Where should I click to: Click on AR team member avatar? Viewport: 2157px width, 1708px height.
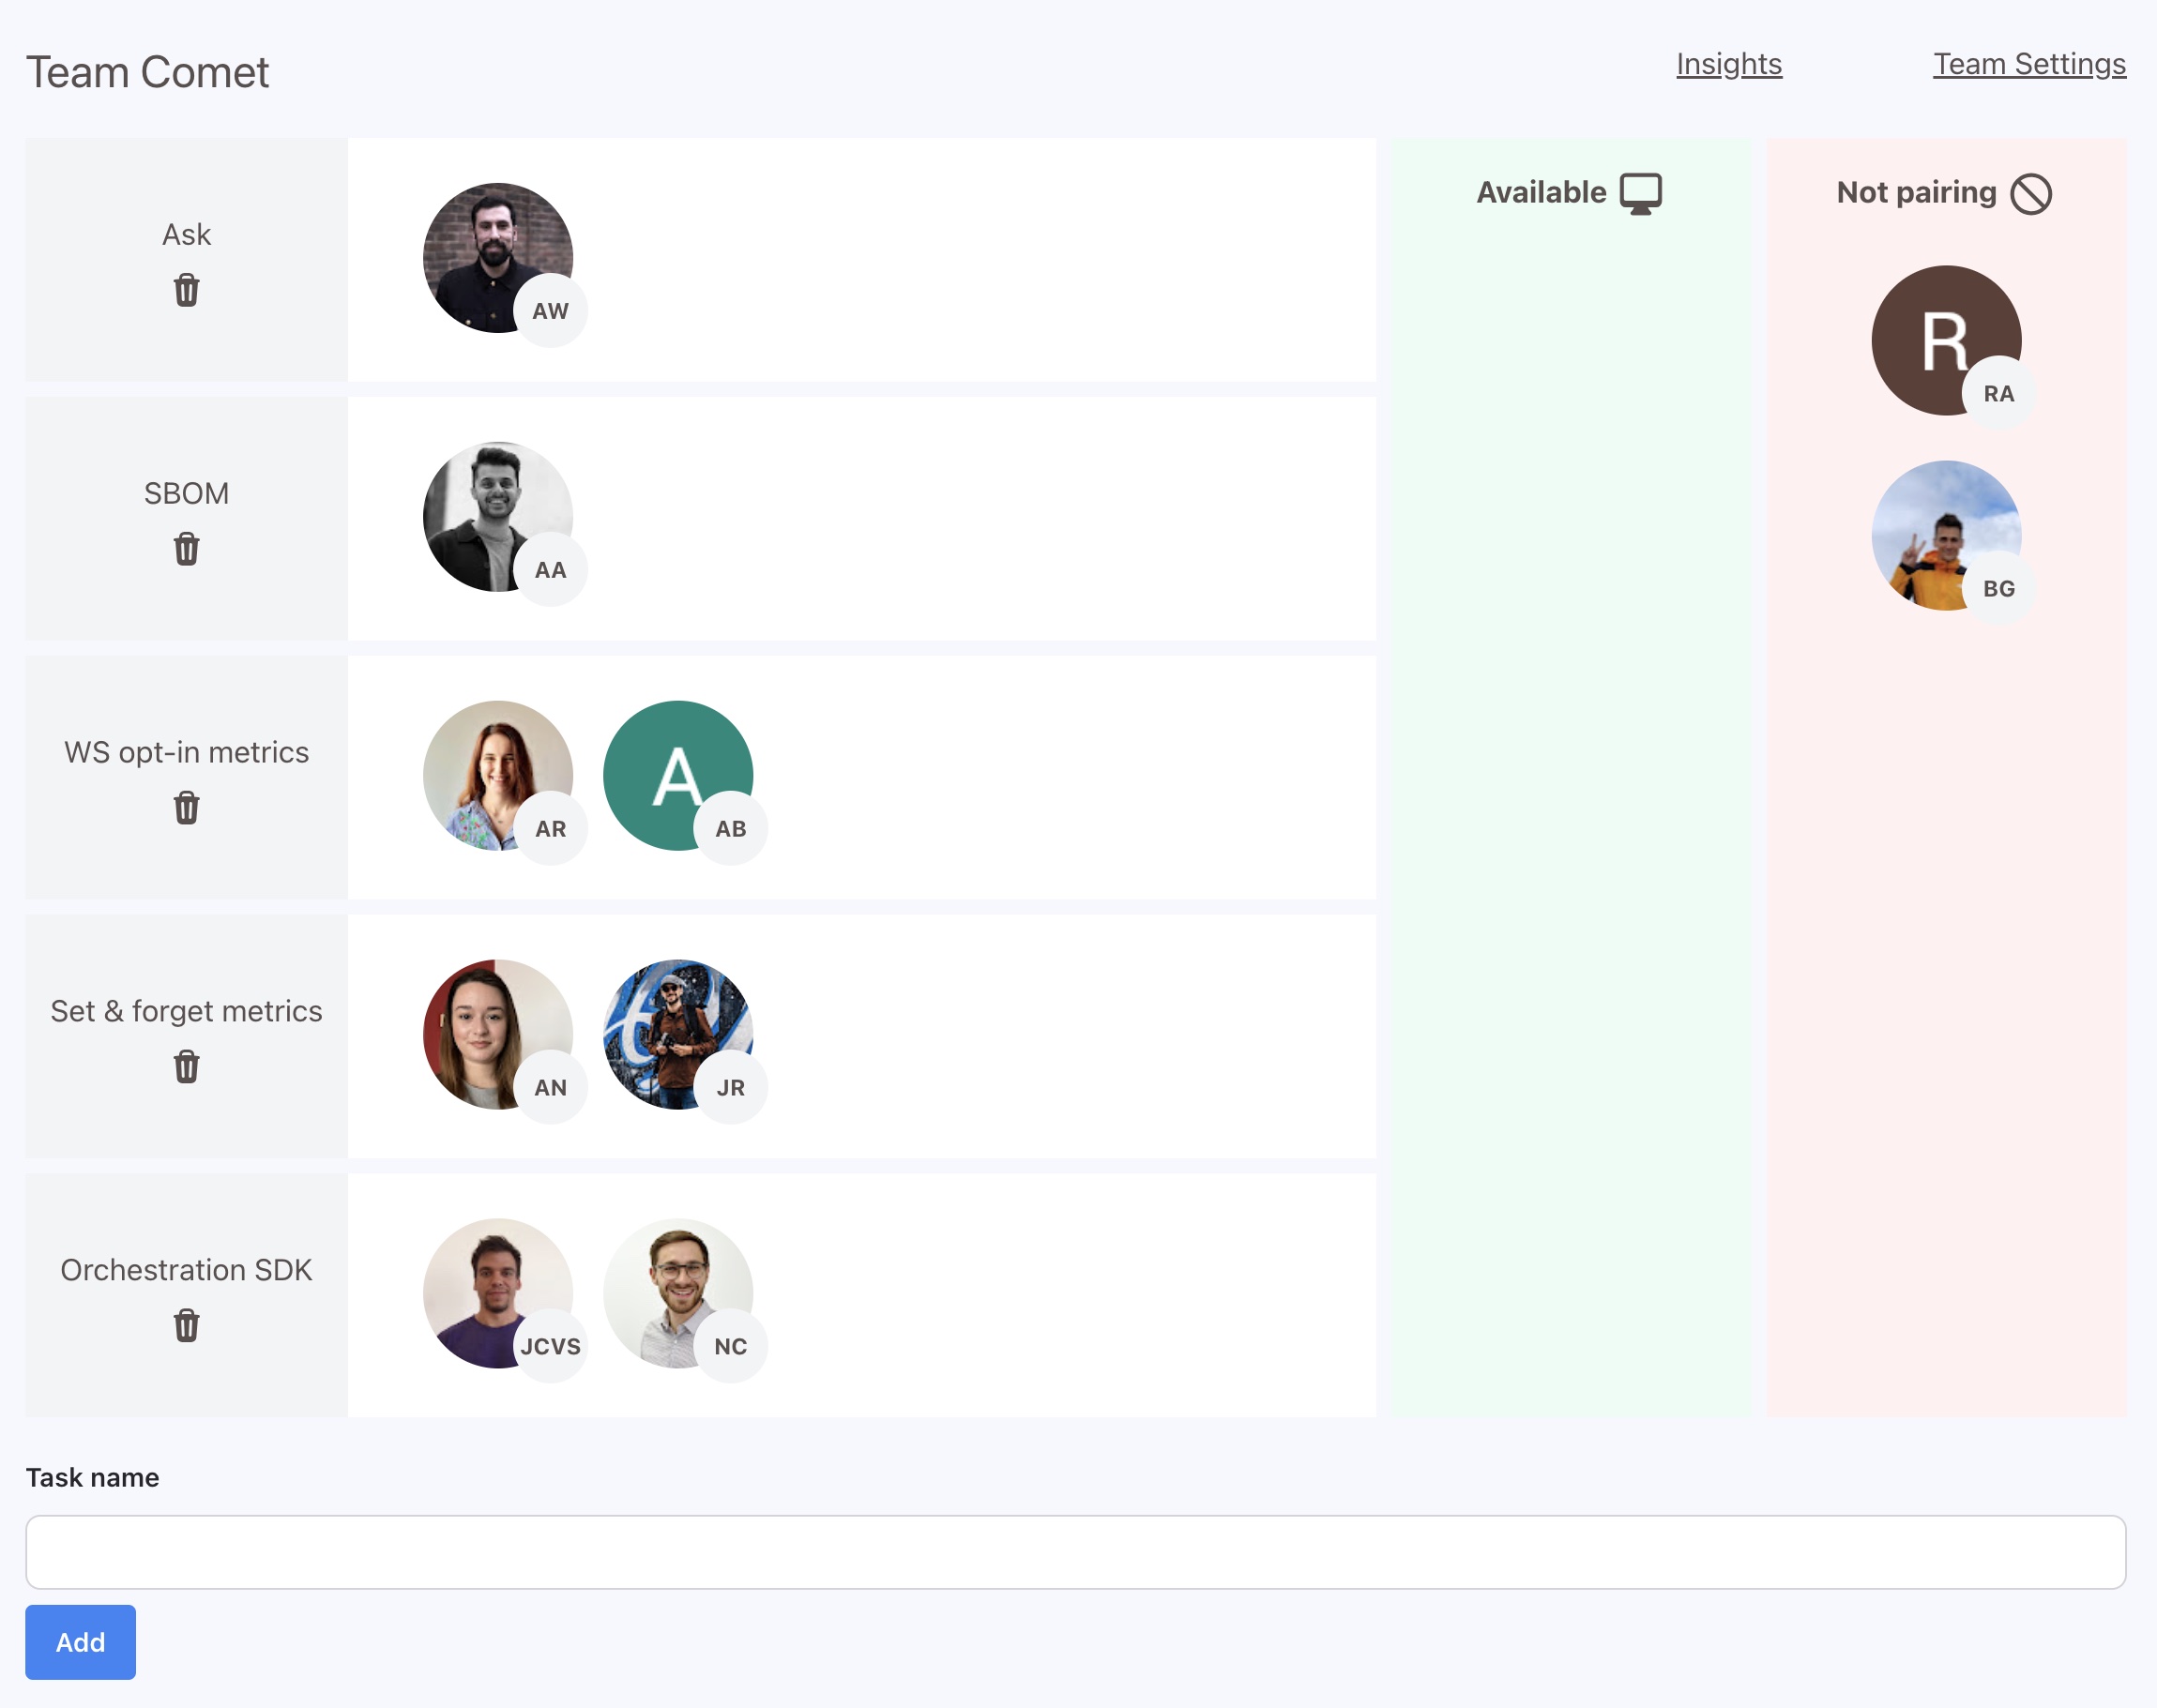497,776
